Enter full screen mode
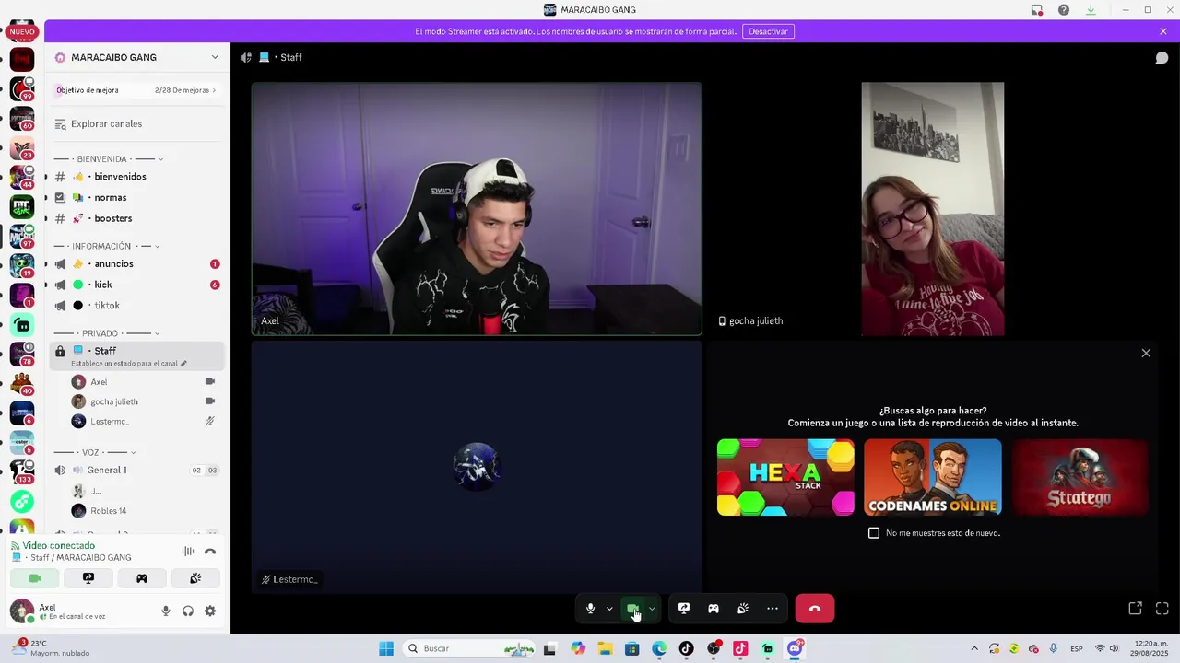Viewport: 1180px width, 663px height. point(1162,609)
